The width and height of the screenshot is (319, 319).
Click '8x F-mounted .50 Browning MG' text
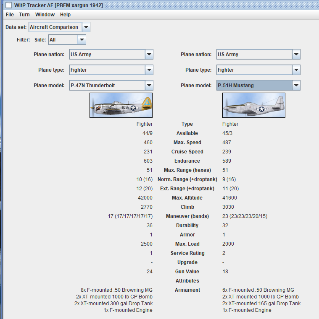coord(116,290)
